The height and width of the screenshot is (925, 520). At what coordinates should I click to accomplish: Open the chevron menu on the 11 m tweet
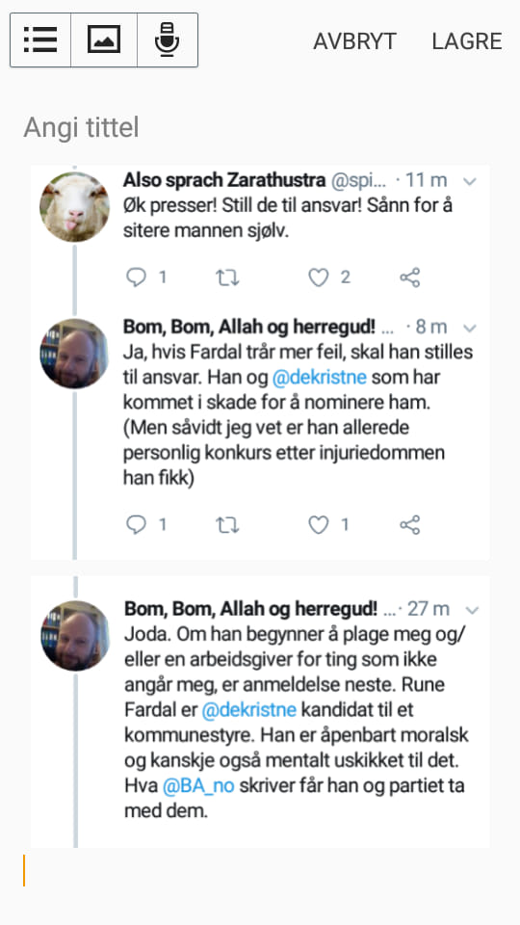point(470,181)
